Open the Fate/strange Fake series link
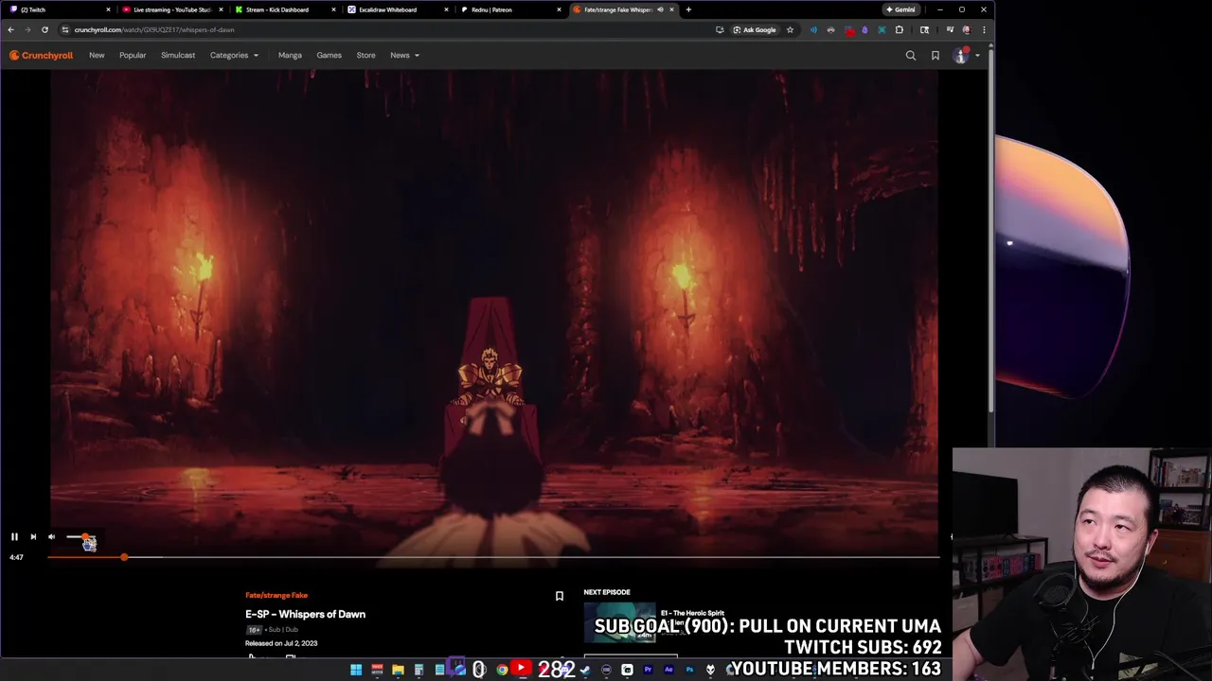Image resolution: width=1212 pixels, height=681 pixels. 276,595
